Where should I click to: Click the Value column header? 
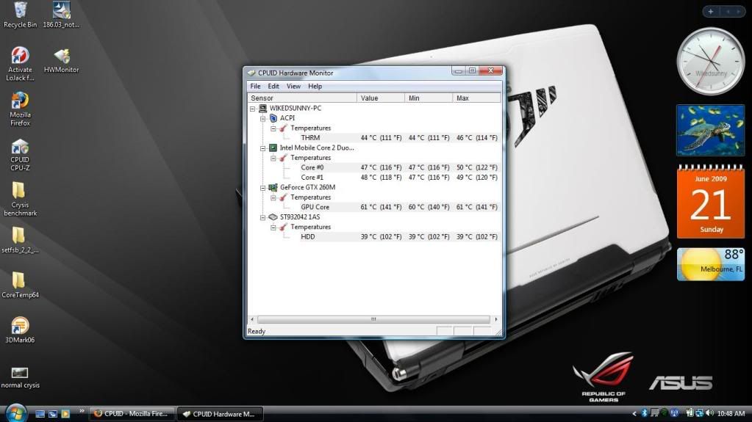click(x=381, y=98)
